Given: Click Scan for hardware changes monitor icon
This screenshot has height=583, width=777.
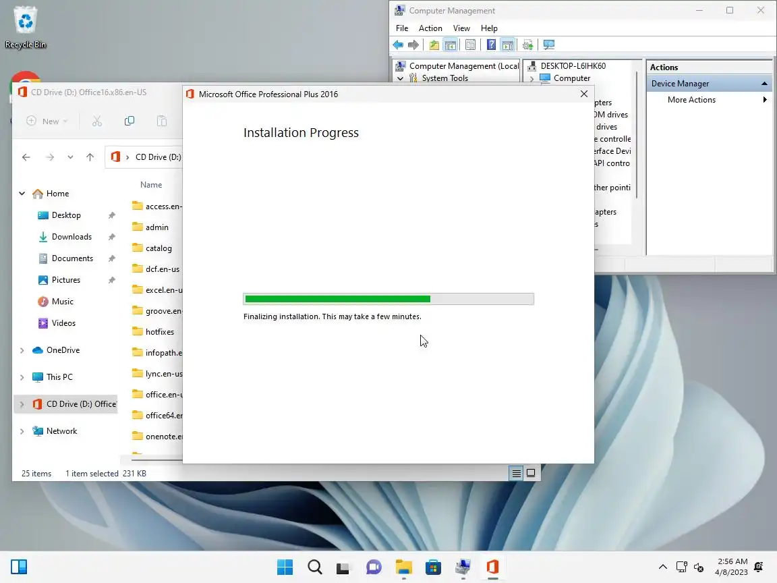Looking at the screenshot, I should [x=549, y=45].
